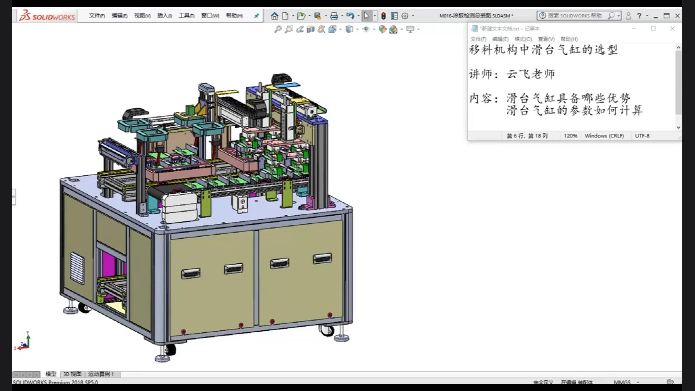Open SolidWorks 工具(T) menu

(x=186, y=16)
